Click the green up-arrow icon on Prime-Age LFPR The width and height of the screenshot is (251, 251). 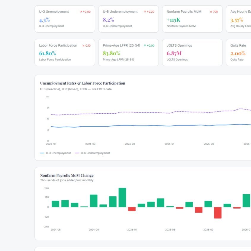pos(145,45)
